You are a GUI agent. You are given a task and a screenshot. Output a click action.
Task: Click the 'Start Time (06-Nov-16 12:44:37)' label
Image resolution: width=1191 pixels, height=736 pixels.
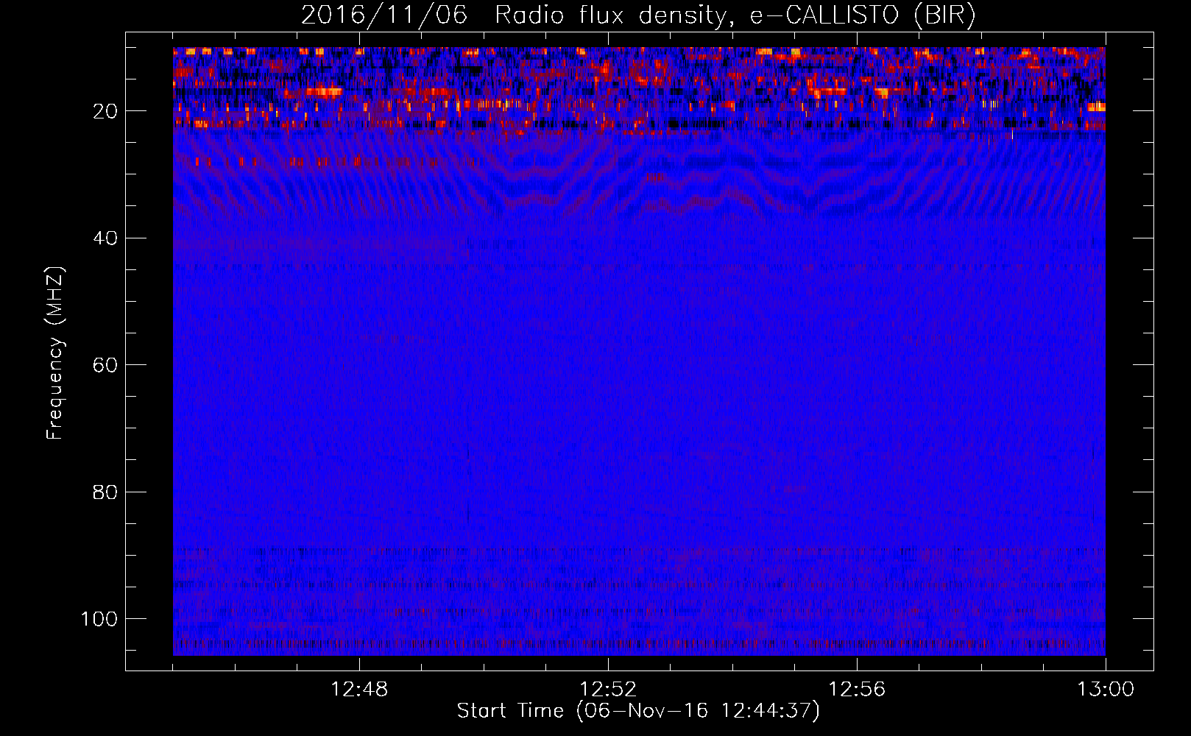pyautogui.click(x=638, y=712)
